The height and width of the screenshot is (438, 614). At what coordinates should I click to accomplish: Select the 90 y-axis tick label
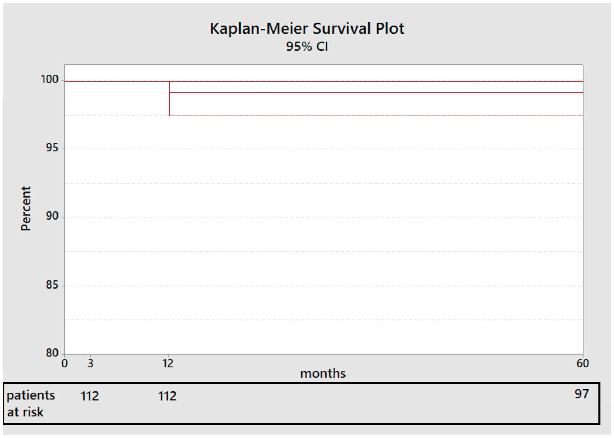[52, 216]
